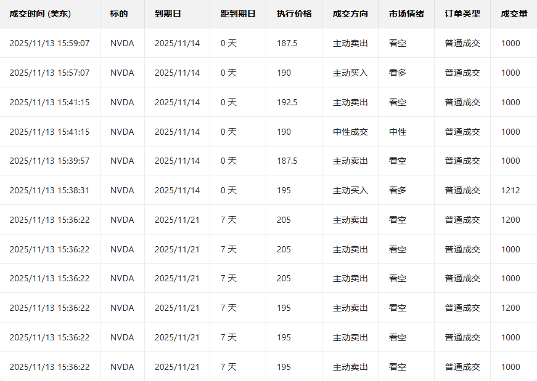The image size is (537, 381).
Task: Click the 订单类型 column header
Action: (x=462, y=14)
